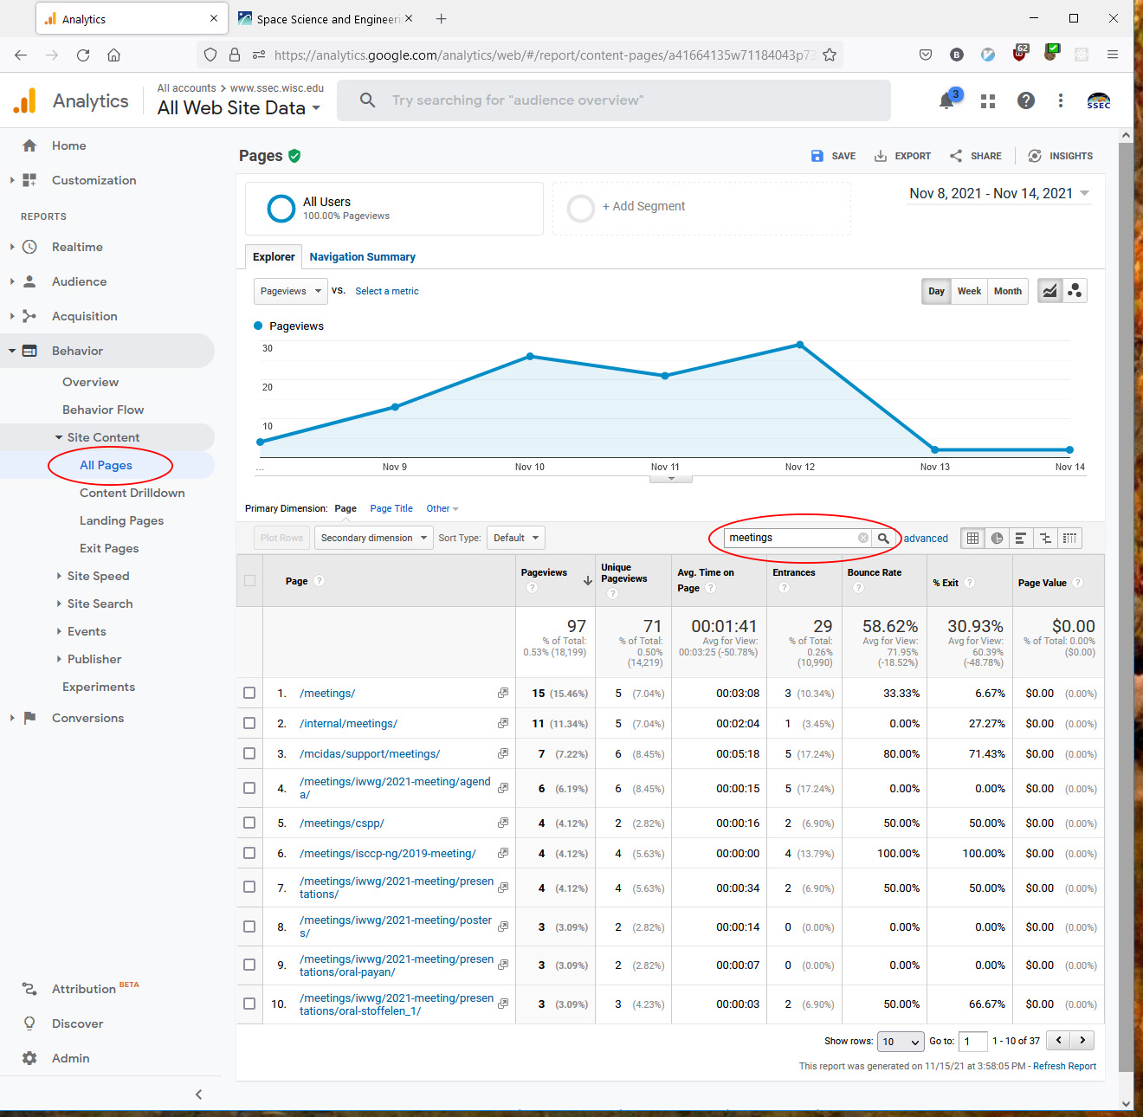Click the Go to page number field

(972, 1042)
